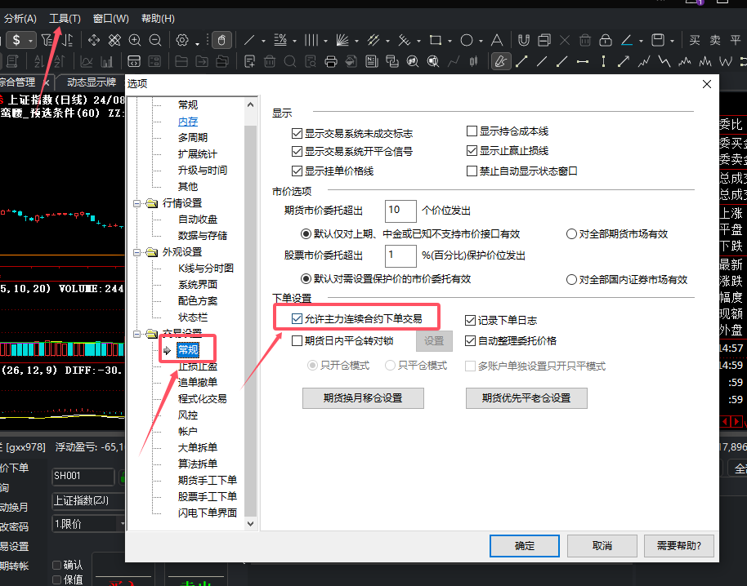Open the rectangle tool dropdown arrow
Image resolution: width=747 pixels, height=586 pixels.
(x=450, y=42)
